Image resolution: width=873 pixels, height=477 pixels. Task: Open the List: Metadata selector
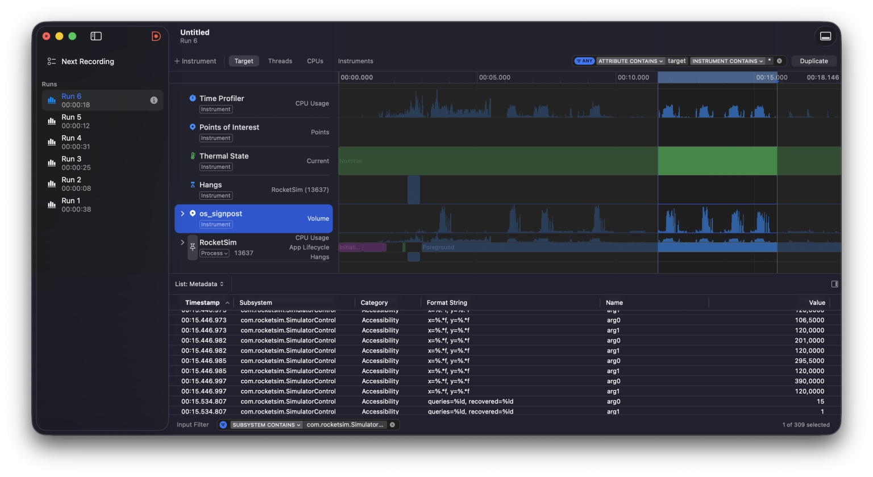pyautogui.click(x=199, y=284)
